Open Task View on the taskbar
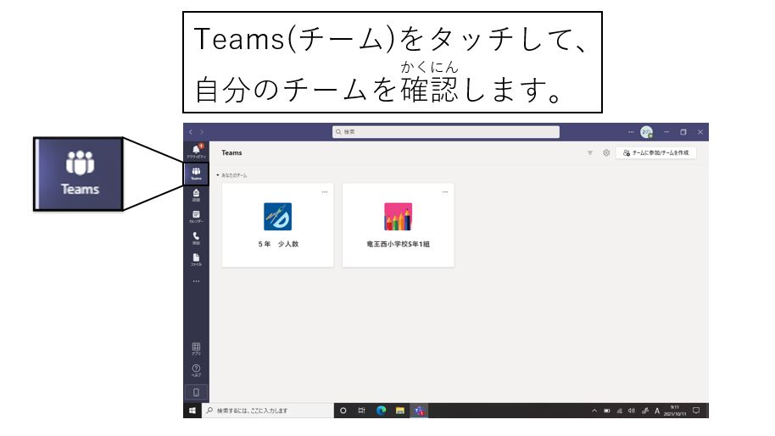The height and width of the screenshot is (436, 775). 362,411
